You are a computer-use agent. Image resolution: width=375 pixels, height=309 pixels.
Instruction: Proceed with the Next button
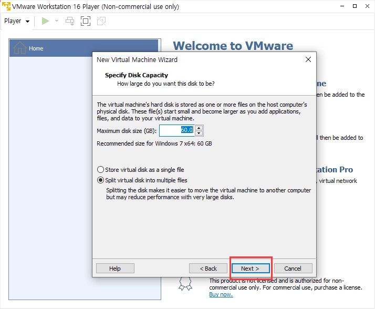click(251, 269)
